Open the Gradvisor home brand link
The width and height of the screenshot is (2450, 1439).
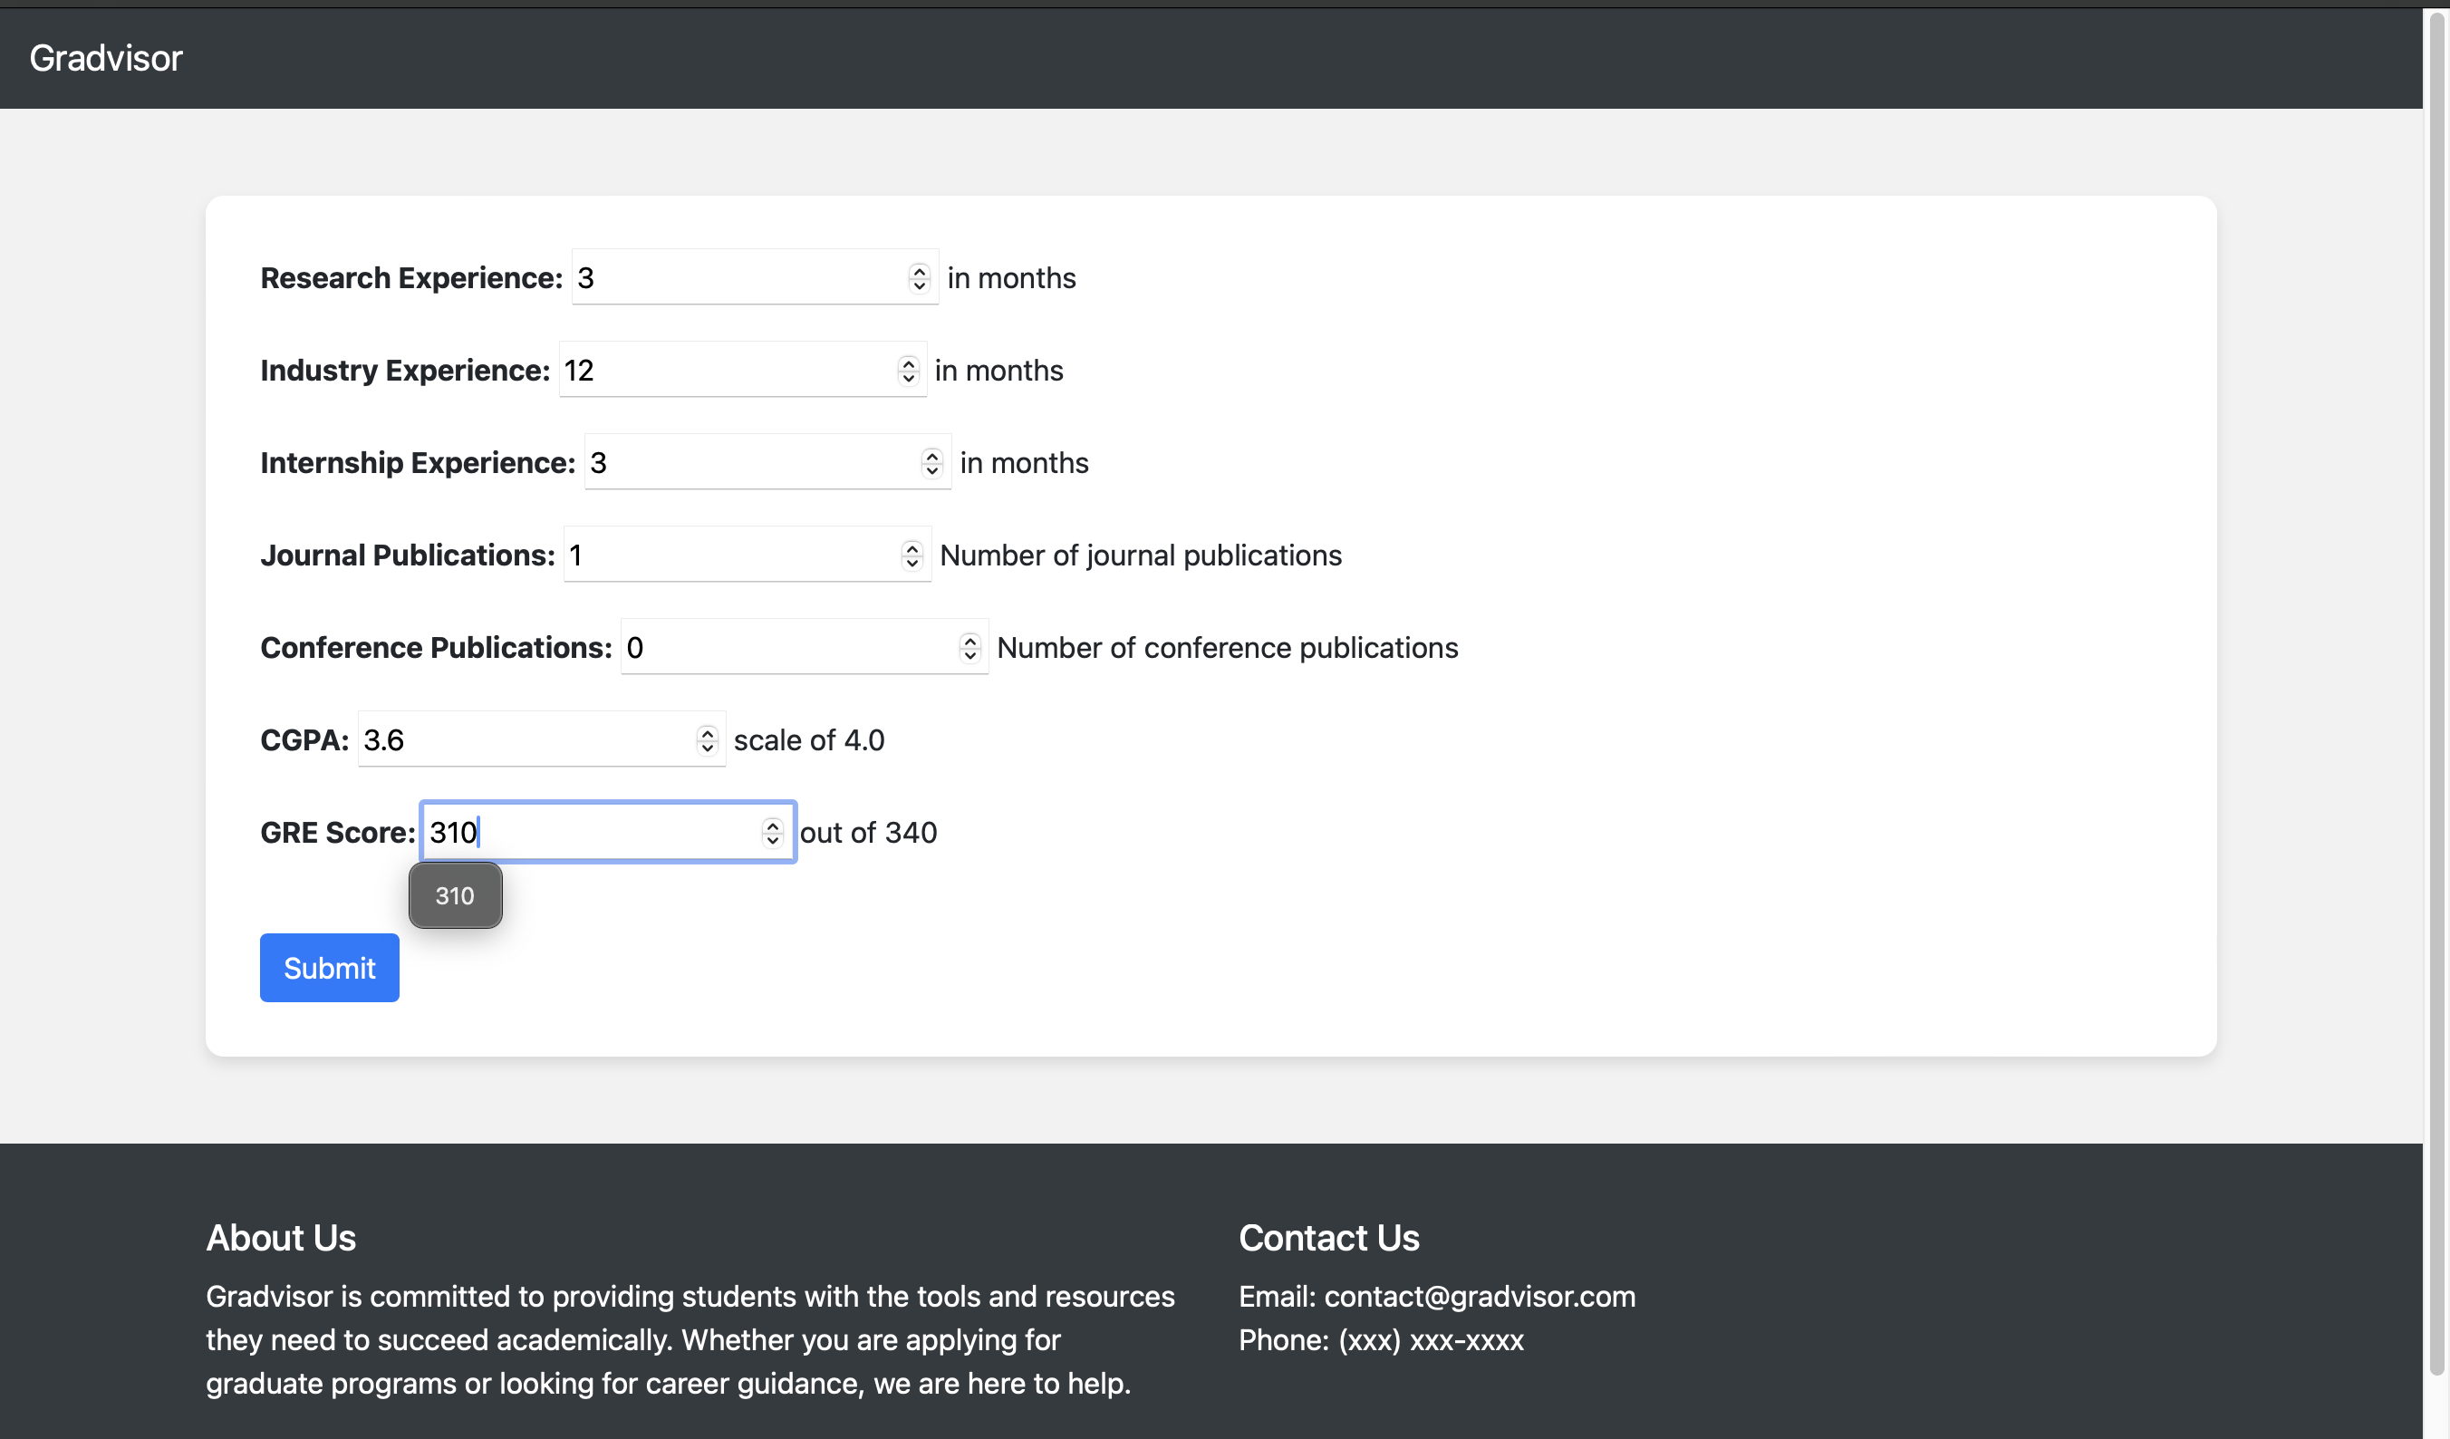coord(106,58)
